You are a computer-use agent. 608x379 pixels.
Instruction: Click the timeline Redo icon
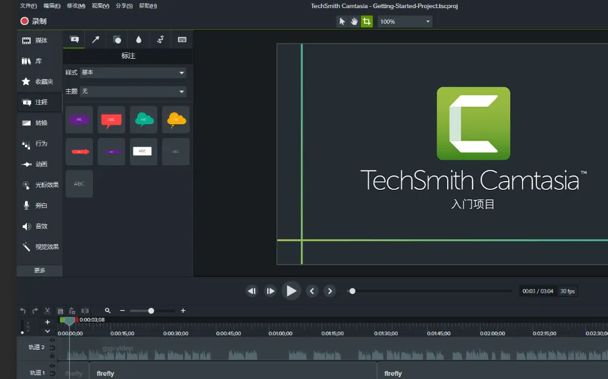[x=36, y=311]
